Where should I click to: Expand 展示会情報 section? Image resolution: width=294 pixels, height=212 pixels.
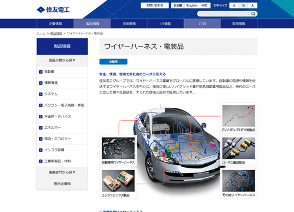62,184
